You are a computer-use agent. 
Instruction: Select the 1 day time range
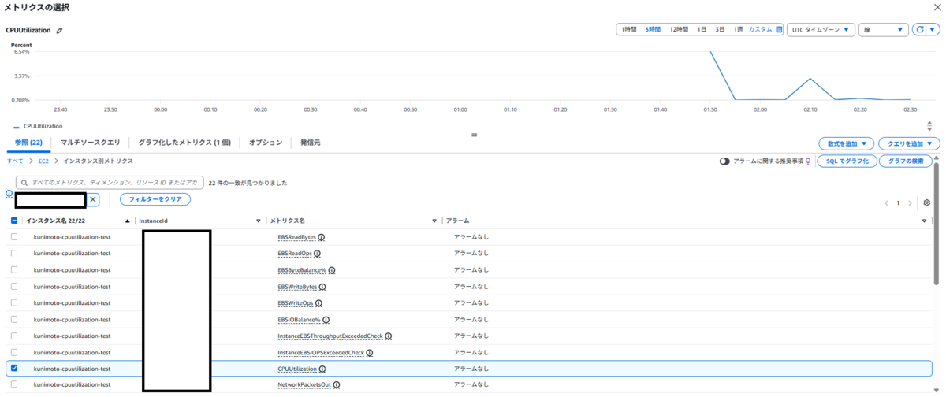[x=702, y=29]
